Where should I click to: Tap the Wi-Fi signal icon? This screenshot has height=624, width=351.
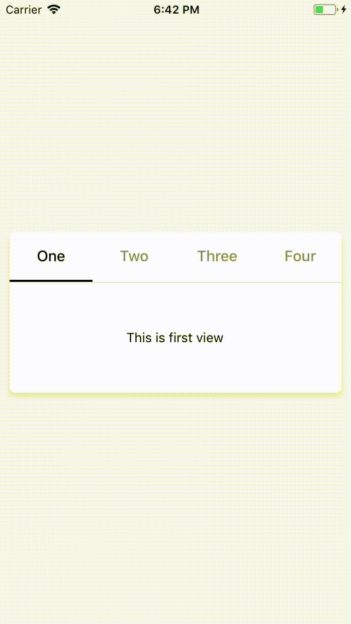pyautogui.click(x=53, y=10)
